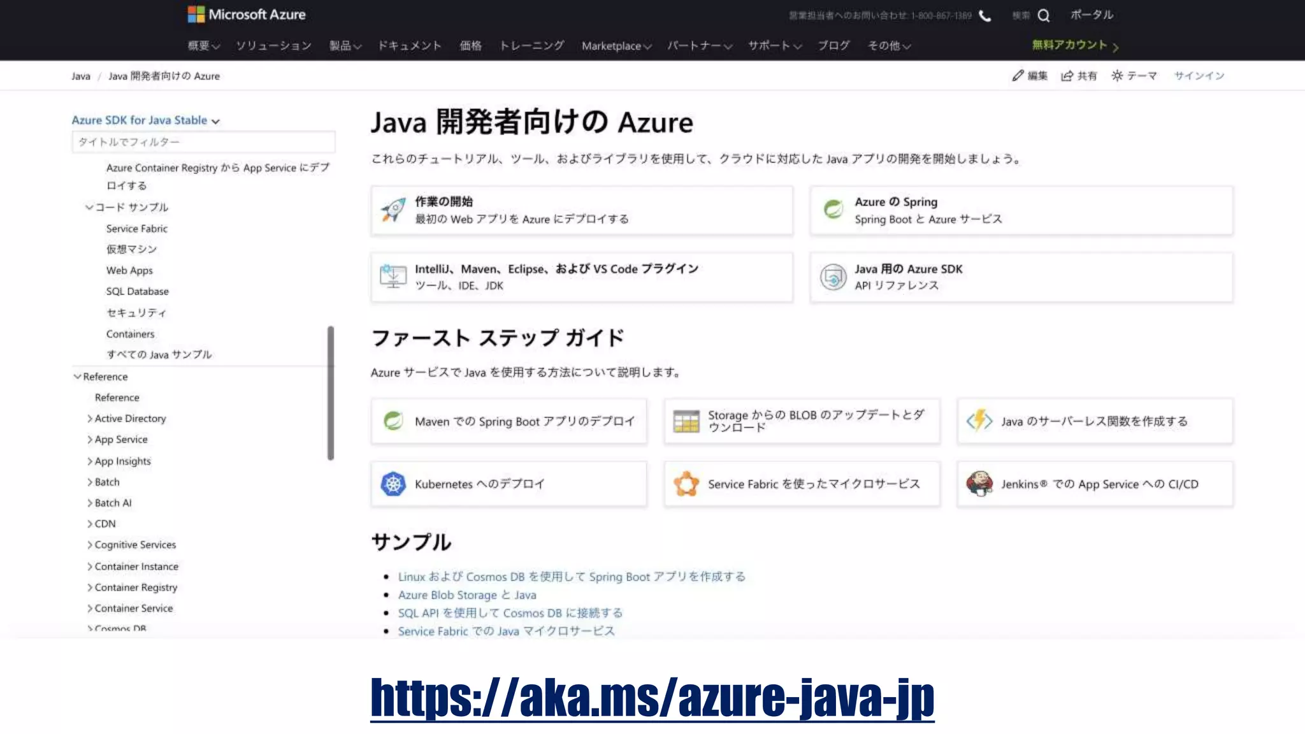Image resolution: width=1305 pixels, height=734 pixels.
Task: Open 価格 in top navigation
Action: point(471,46)
